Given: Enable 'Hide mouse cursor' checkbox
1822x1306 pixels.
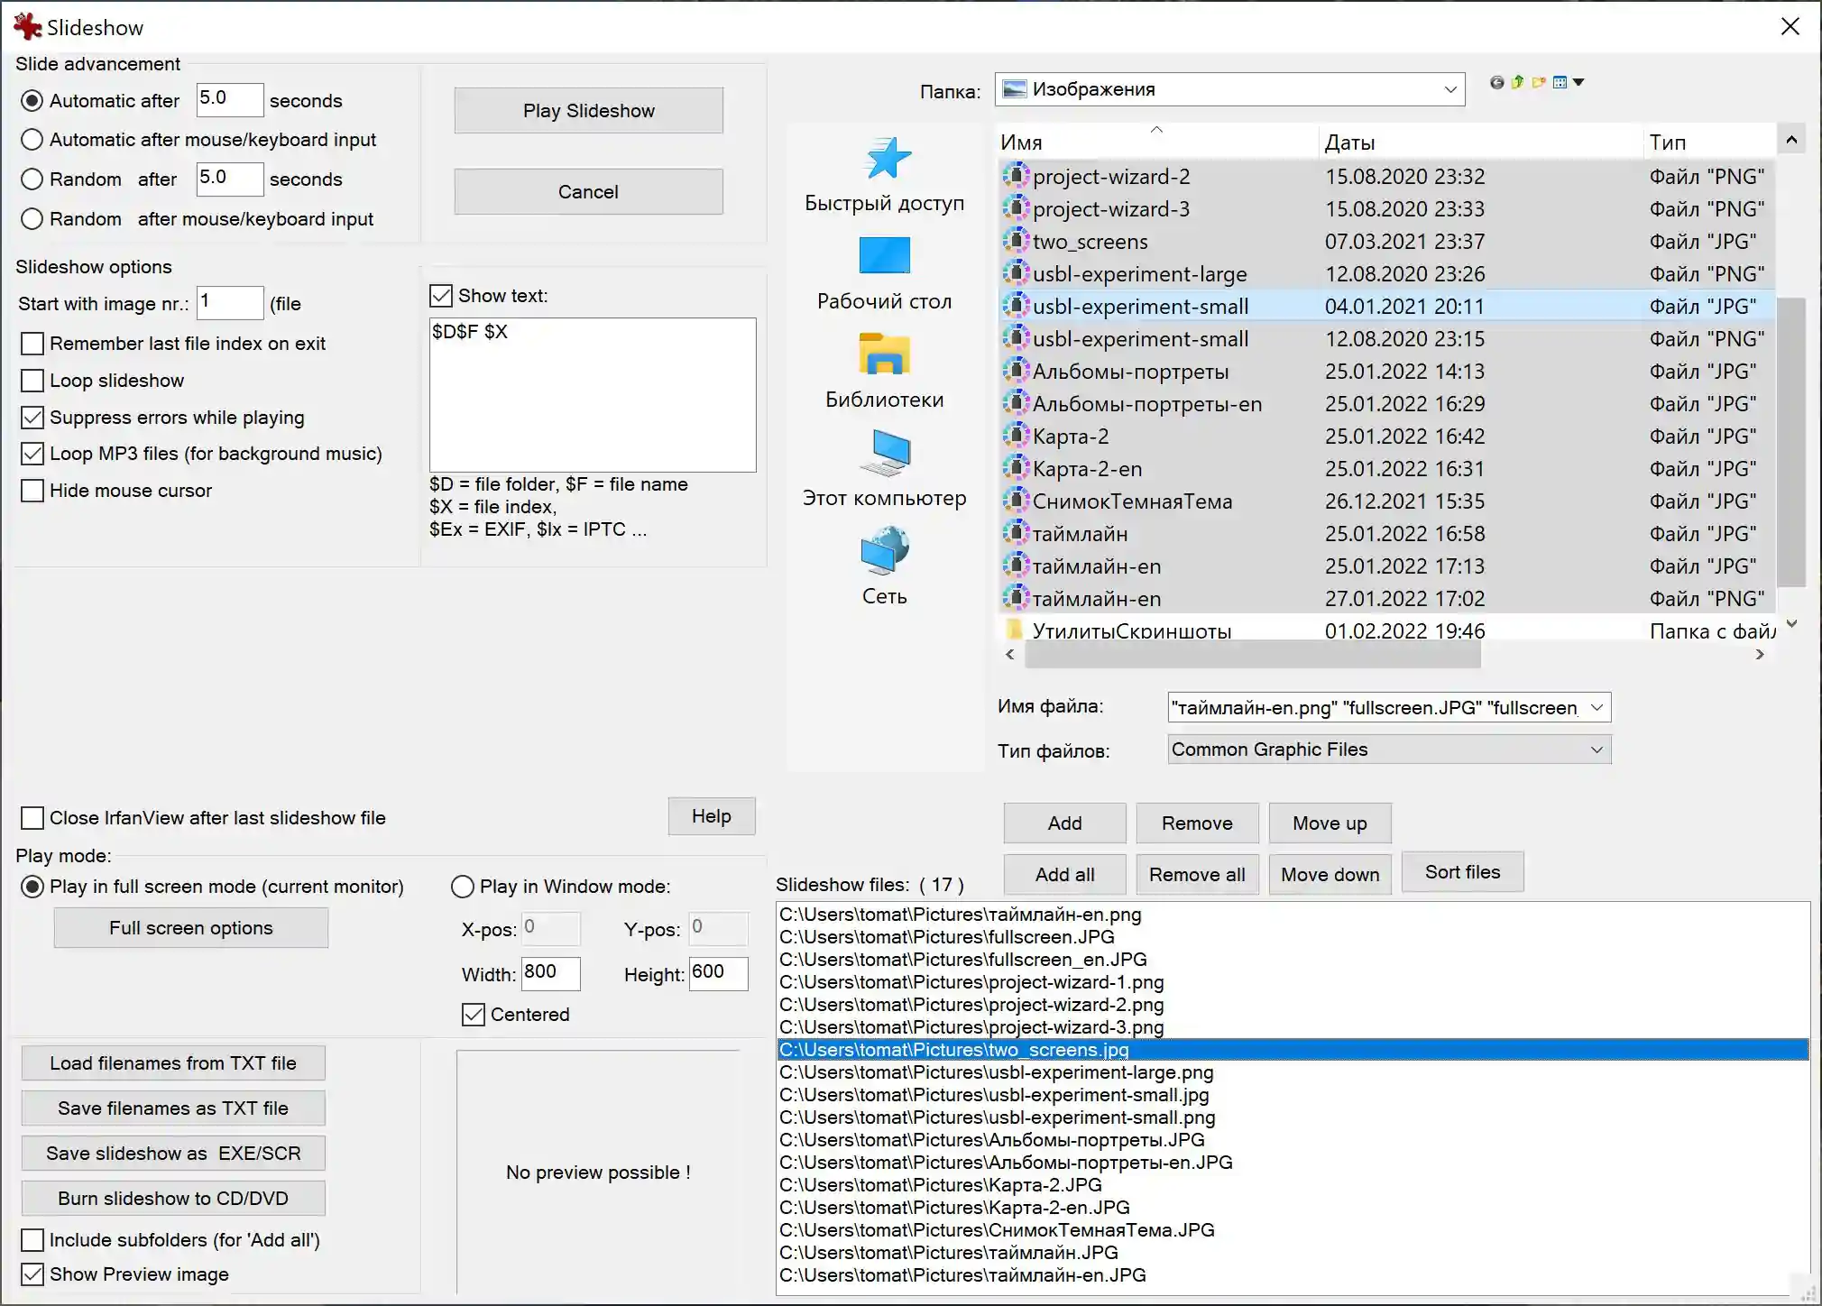Looking at the screenshot, I should coord(32,491).
